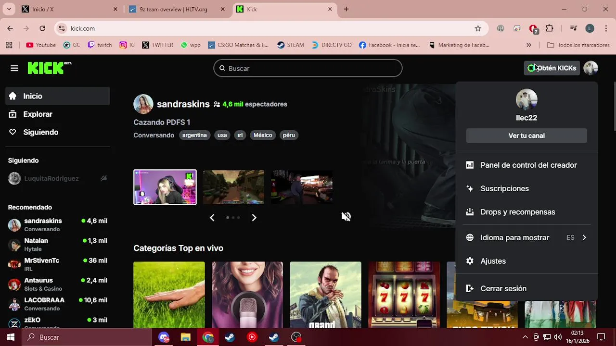Click the Obtén KICKs button

[552, 68]
